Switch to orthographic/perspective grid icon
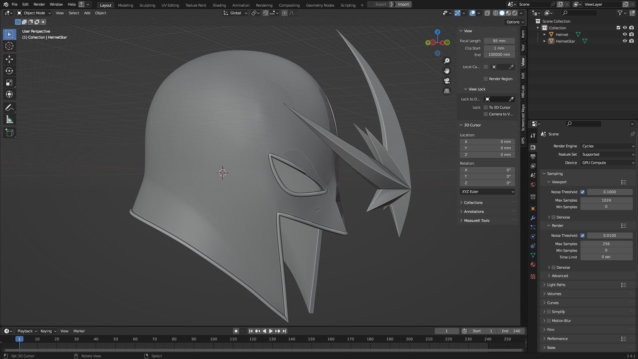Viewport: 638px width, 359px height. click(x=447, y=91)
